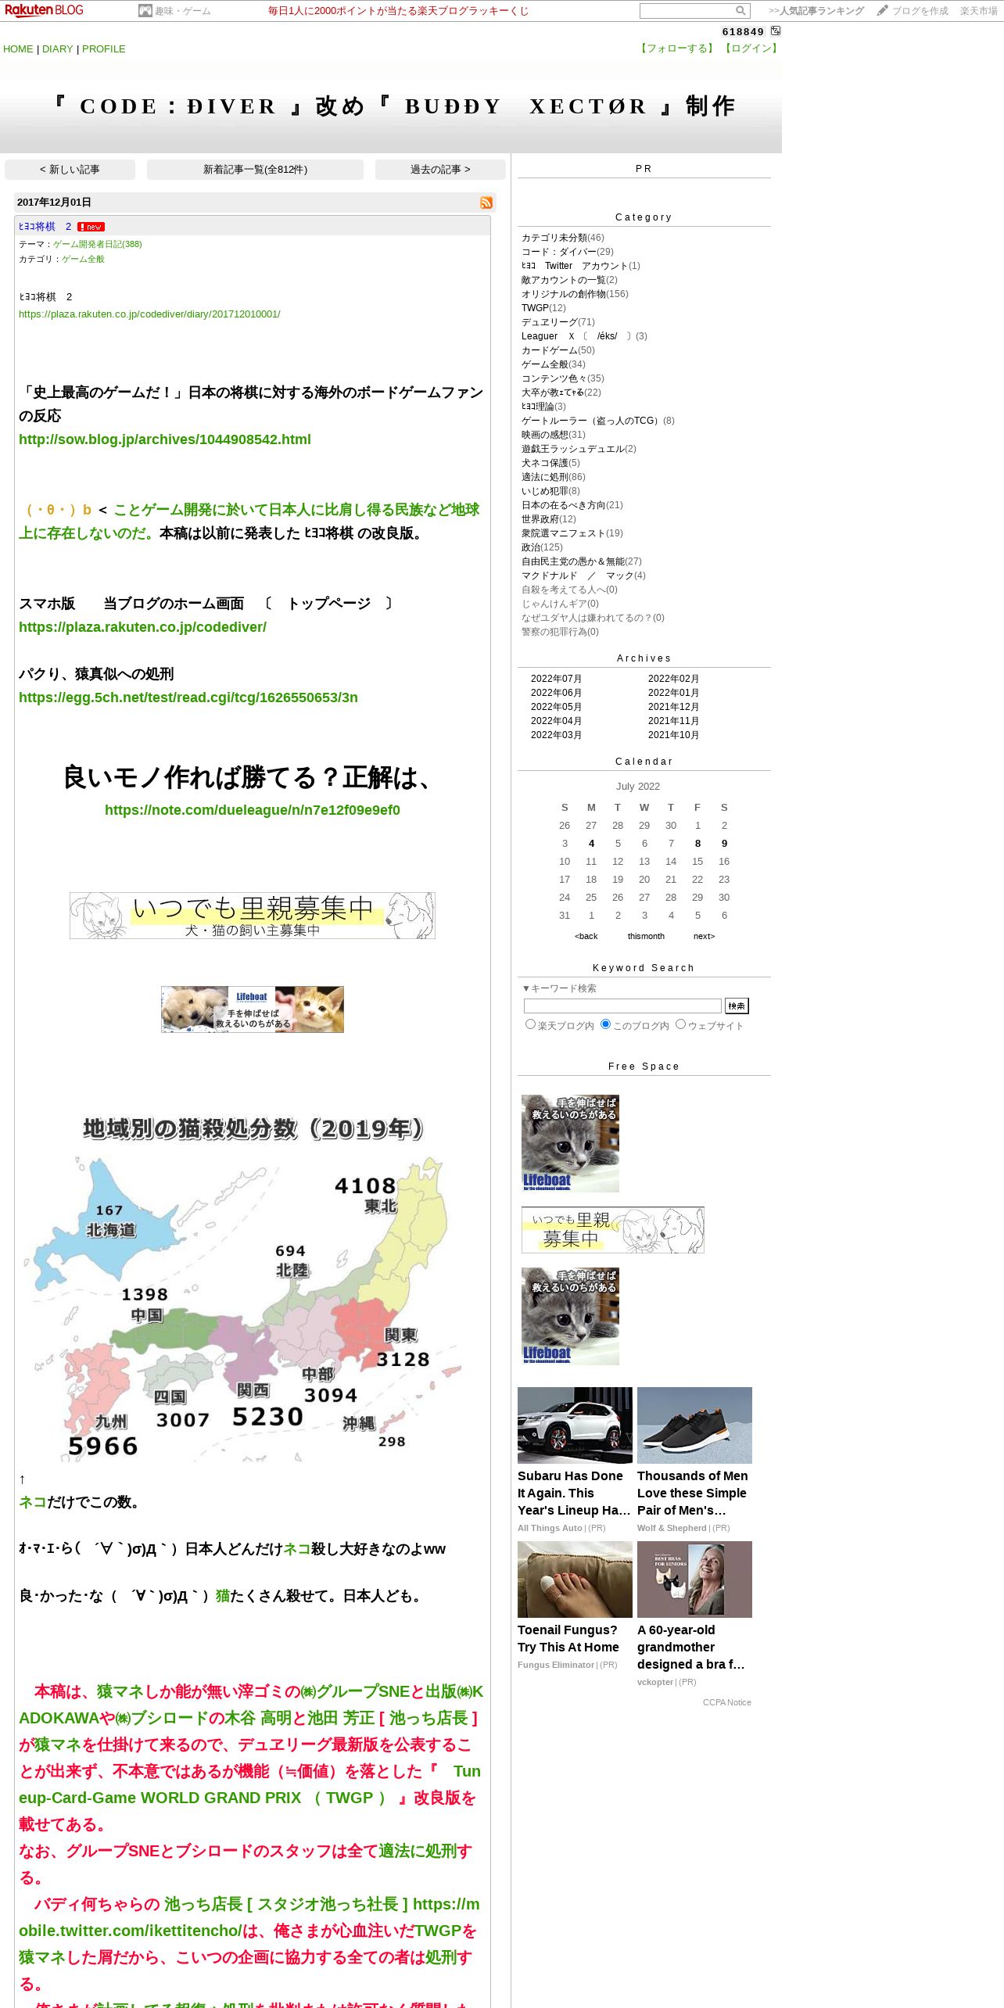Click the Lifeboat puppy and kitten banner

pos(253,1009)
